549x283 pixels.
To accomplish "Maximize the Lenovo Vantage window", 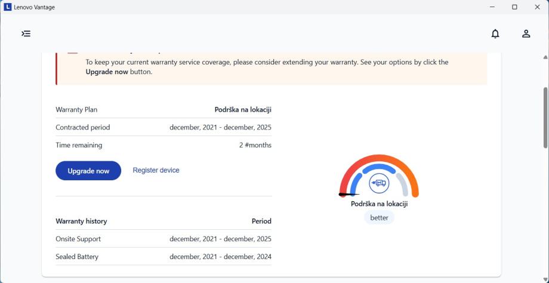I will pos(514,7).
